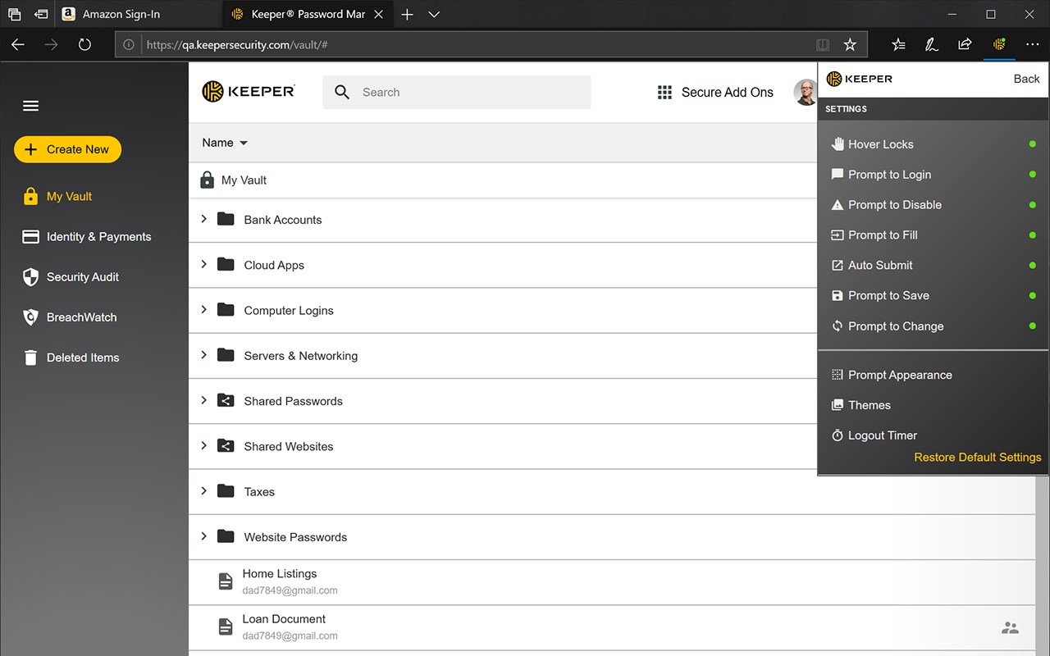Toggle Prompt to Fill setting

pyautogui.click(x=1032, y=235)
